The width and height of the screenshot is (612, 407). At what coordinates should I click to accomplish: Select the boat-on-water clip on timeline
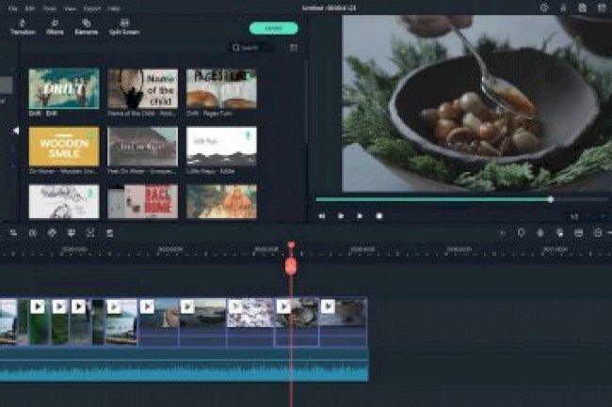click(x=202, y=321)
